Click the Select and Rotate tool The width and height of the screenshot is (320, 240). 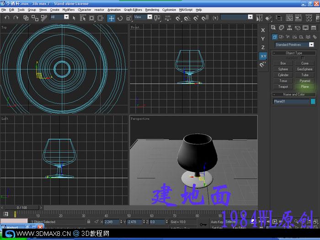tap(120, 18)
